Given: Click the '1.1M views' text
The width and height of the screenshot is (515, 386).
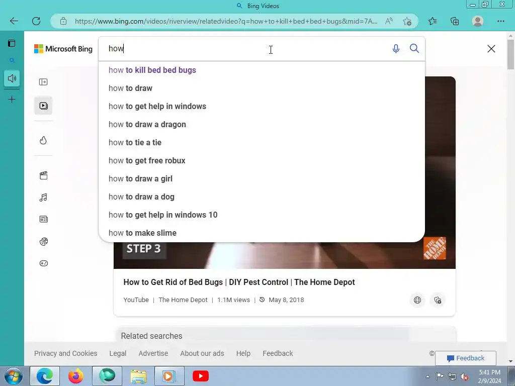Looking at the screenshot, I should 233,300.
